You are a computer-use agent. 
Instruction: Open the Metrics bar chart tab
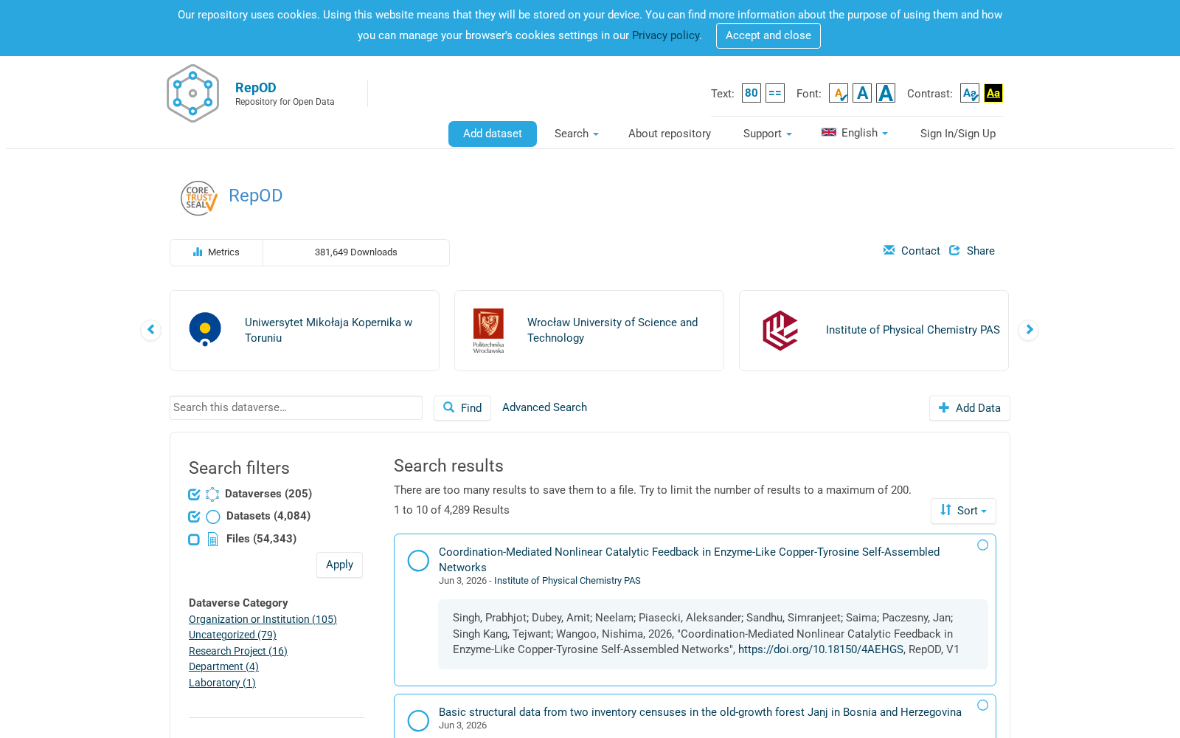pyautogui.click(x=216, y=252)
